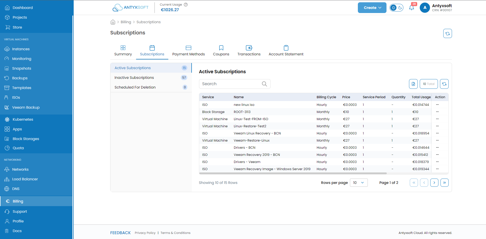The width and height of the screenshot is (486, 239).
Task: Open the FEEDBACK link in footer
Action: 120,233
